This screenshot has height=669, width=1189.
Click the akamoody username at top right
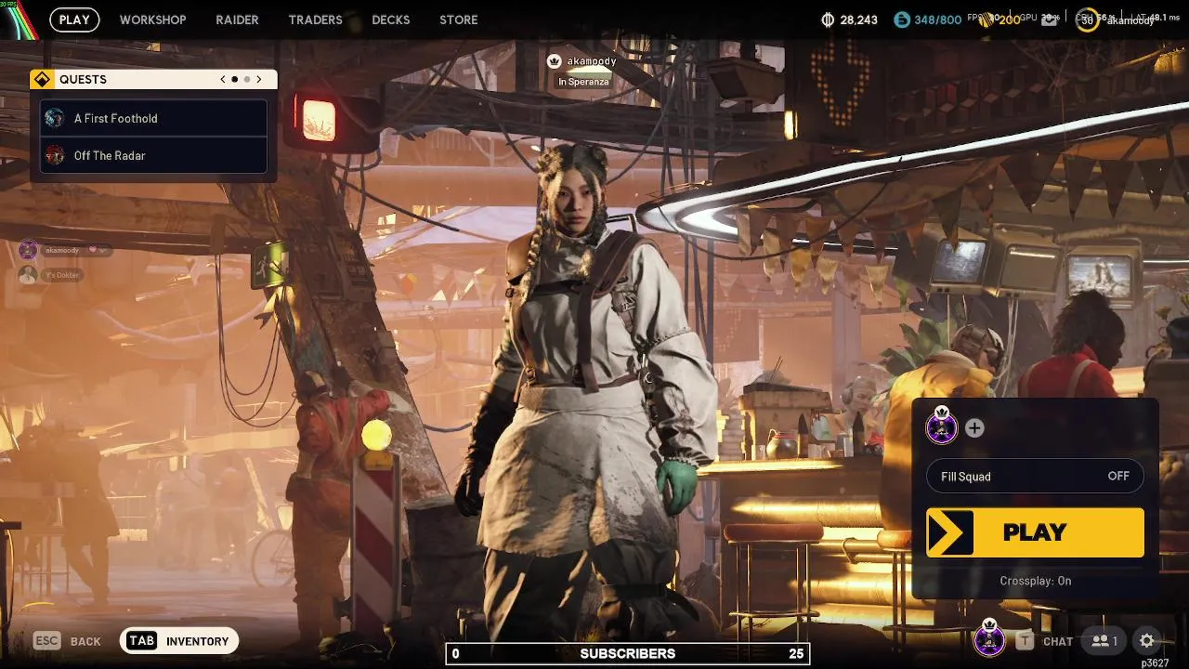1130,20
